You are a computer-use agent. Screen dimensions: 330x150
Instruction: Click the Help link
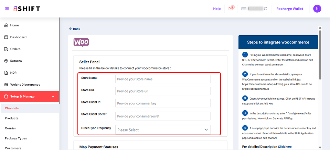pos(217,9)
